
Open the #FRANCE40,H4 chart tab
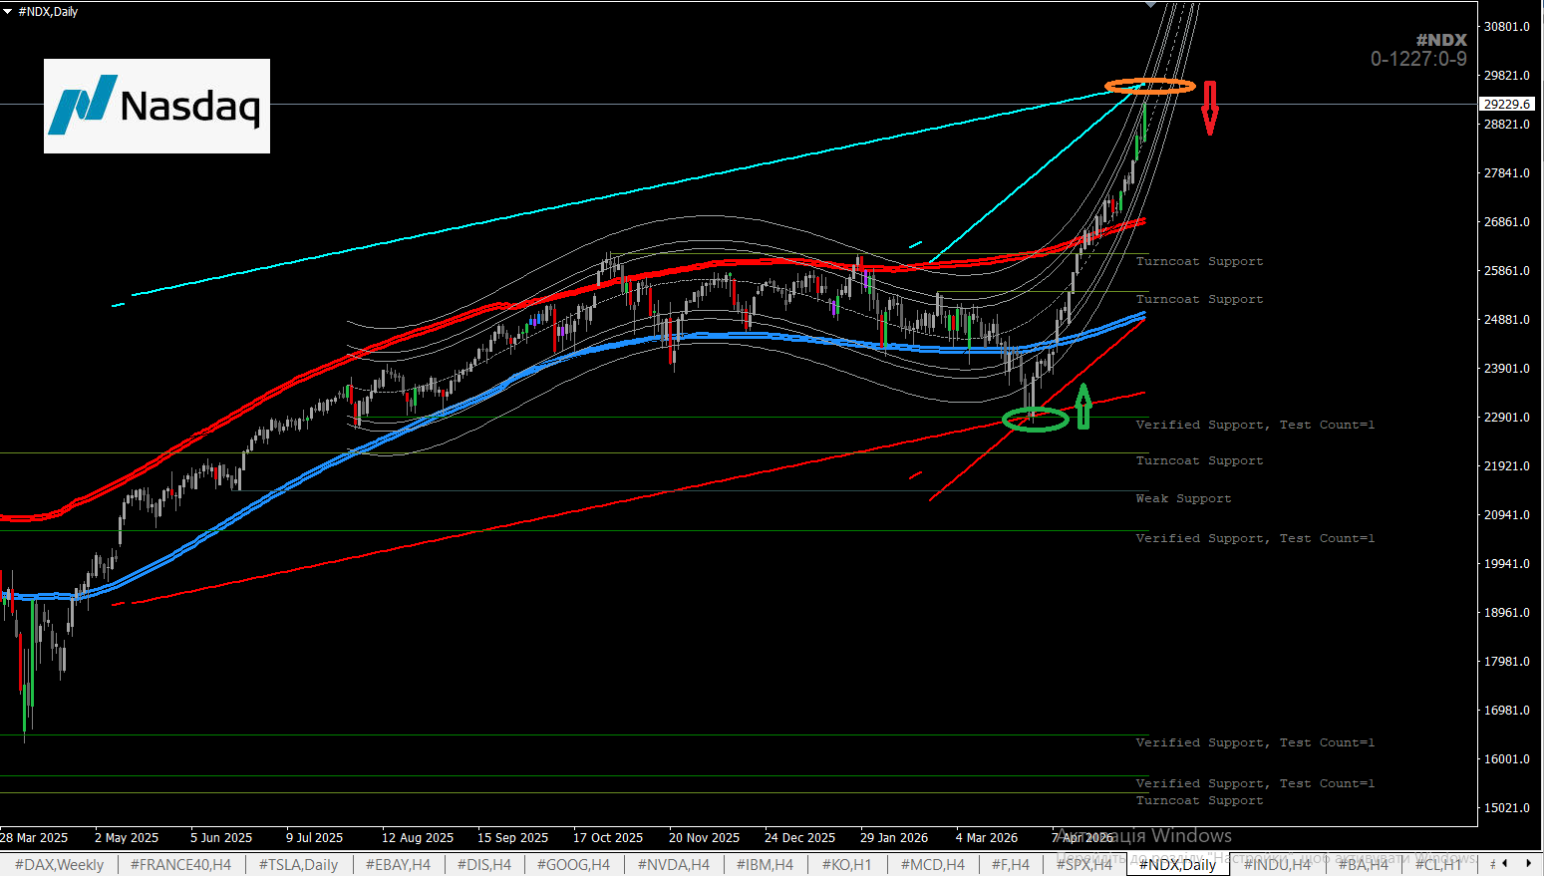[180, 864]
